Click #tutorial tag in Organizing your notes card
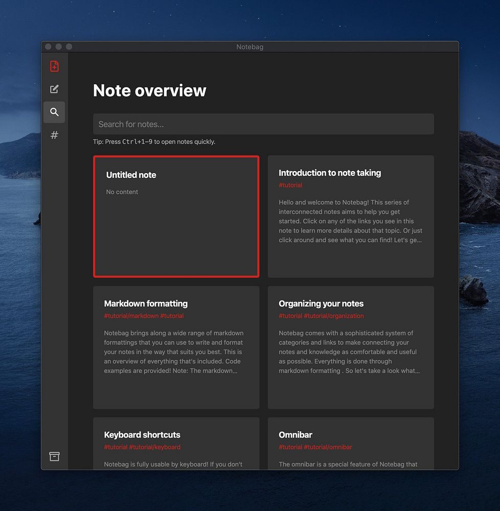 pyautogui.click(x=290, y=316)
